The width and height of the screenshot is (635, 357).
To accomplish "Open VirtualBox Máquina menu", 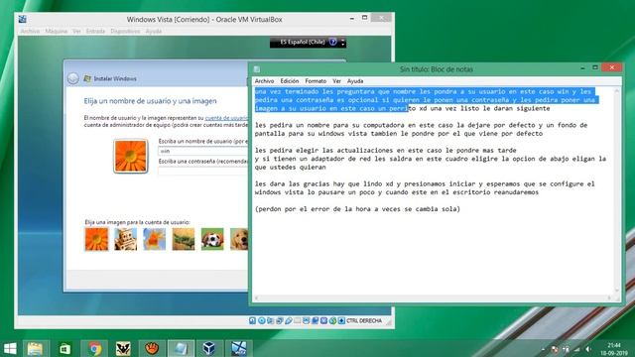I will [x=57, y=31].
